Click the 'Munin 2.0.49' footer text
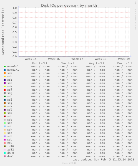This screenshot has width=138, height=166. [69, 163]
